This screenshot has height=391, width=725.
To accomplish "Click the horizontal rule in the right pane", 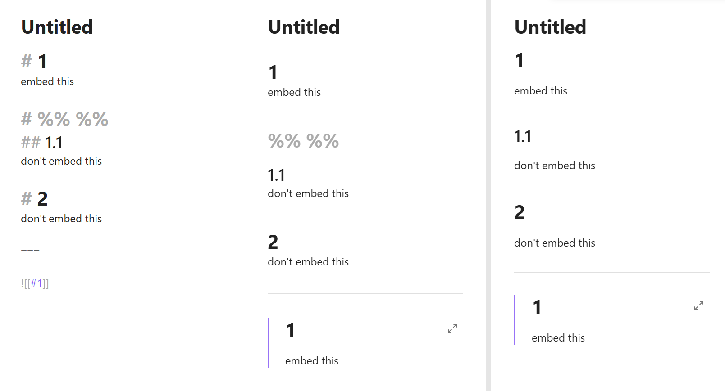I will click(611, 272).
